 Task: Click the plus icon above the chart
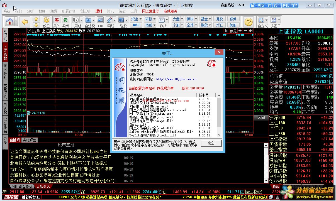coord(240,31)
